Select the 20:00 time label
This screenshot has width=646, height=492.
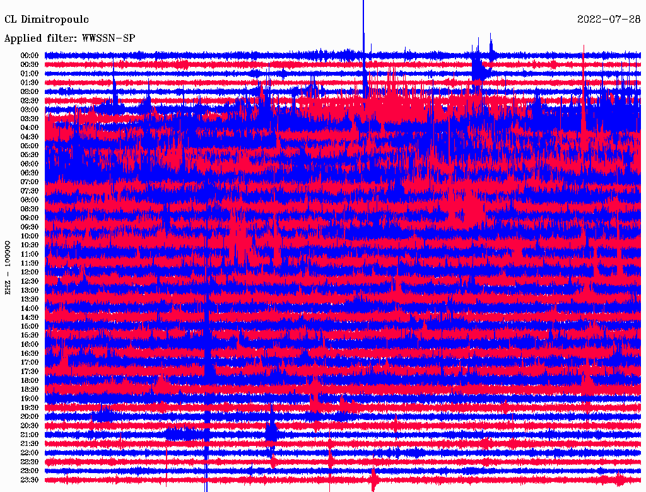30,416
